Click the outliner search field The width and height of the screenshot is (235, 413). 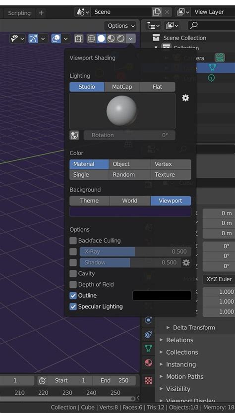[x=211, y=26]
